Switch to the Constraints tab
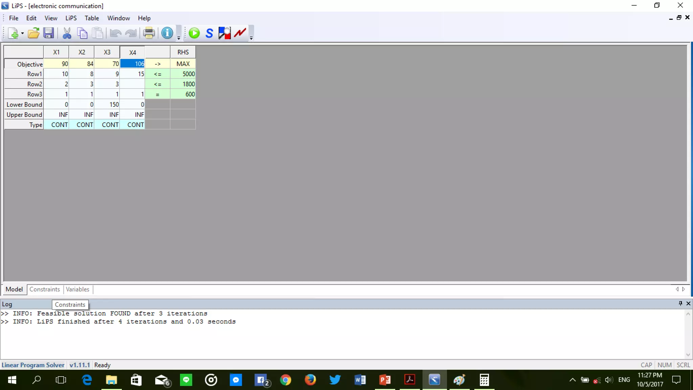 pyautogui.click(x=44, y=289)
